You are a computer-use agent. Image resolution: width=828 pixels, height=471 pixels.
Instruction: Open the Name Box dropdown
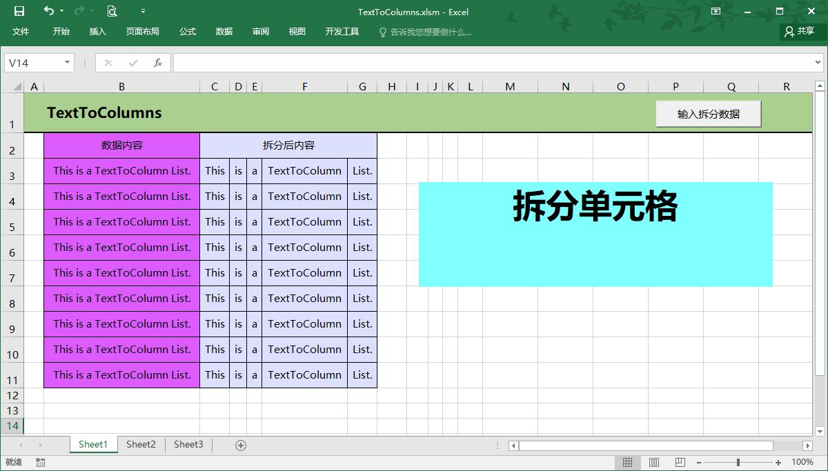(66, 62)
